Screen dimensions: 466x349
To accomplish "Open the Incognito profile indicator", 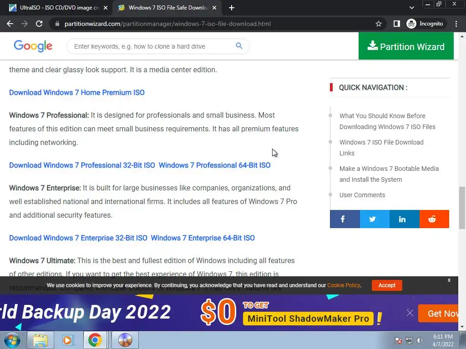I will [x=425, y=24].
